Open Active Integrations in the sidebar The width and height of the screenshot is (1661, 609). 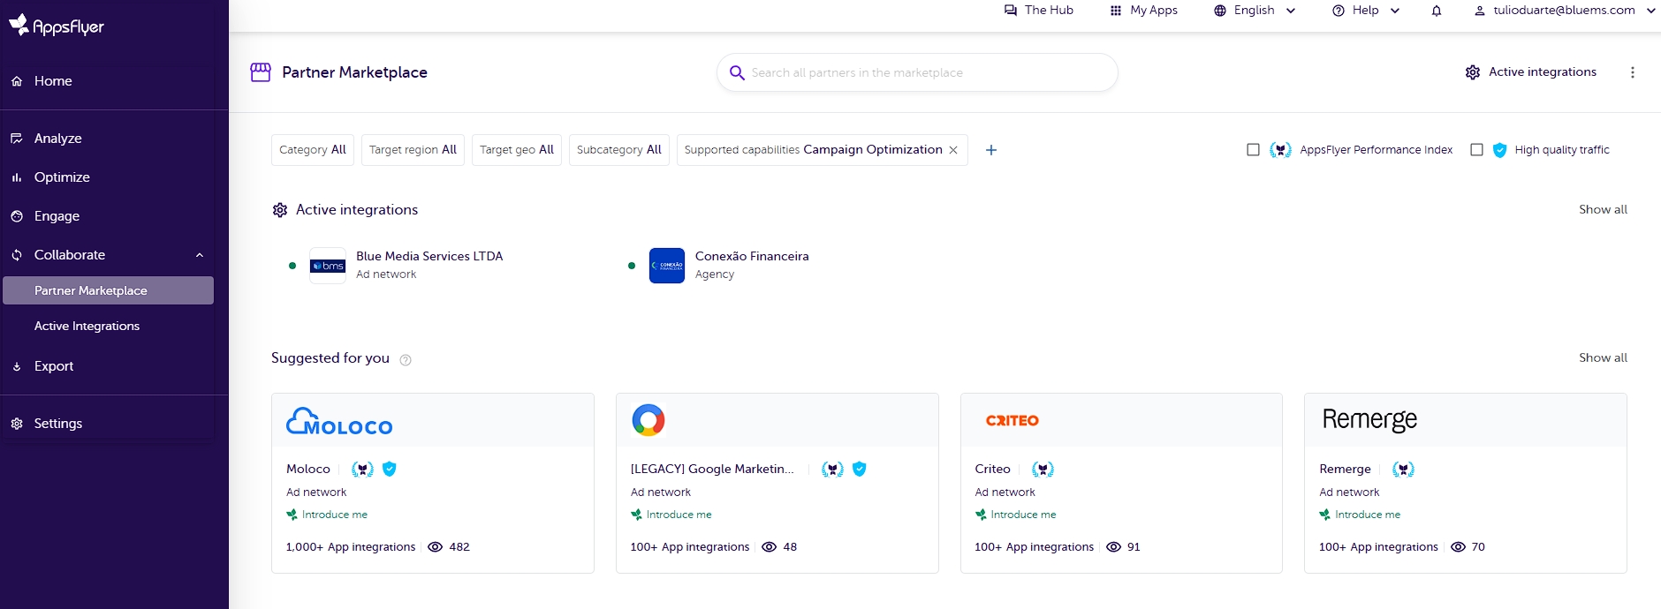point(87,326)
